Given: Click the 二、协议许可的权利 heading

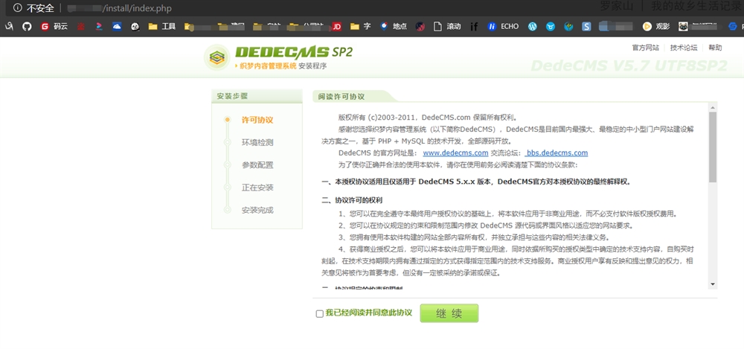Looking at the screenshot, I should coord(352,200).
